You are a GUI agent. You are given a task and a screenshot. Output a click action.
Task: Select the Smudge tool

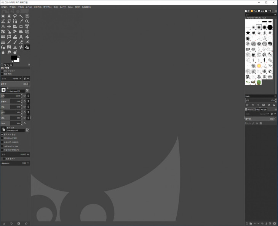click(9, 52)
